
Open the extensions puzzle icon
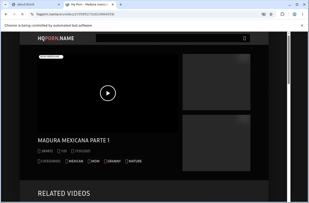point(282,14)
